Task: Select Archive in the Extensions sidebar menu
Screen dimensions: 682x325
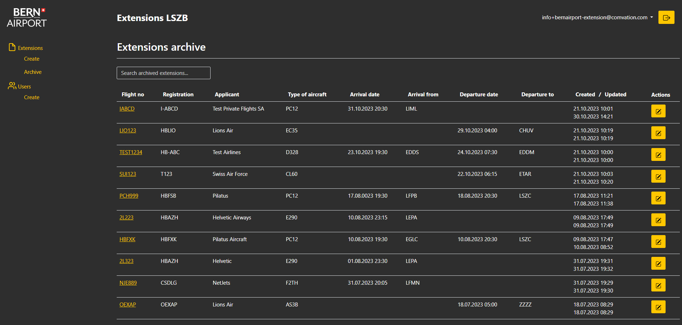Action: point(32,72)
